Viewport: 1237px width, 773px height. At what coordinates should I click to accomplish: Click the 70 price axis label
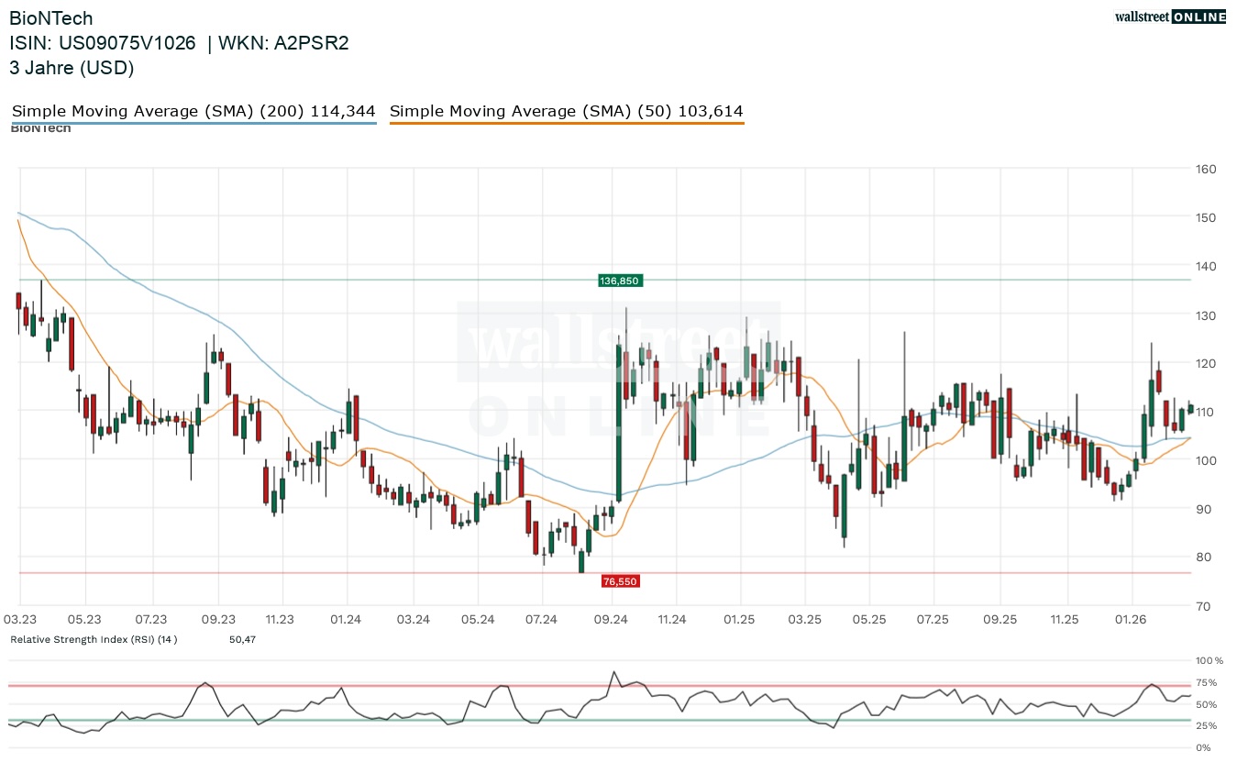[1202, 606]
